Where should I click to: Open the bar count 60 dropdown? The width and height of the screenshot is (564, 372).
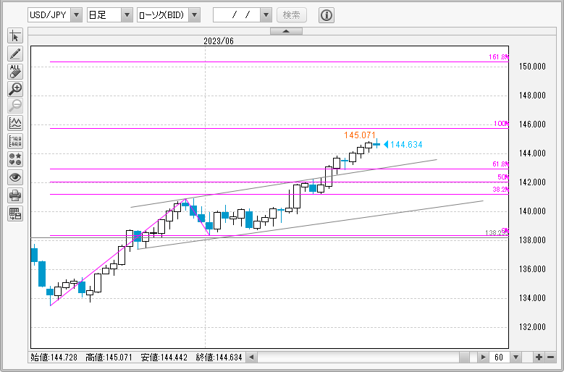pyautogui.click(x=515, y=358)
